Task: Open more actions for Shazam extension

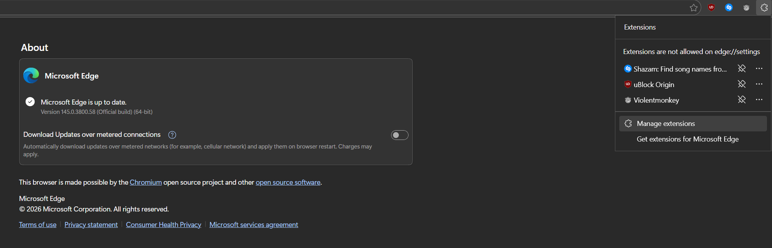Action: 759,69
